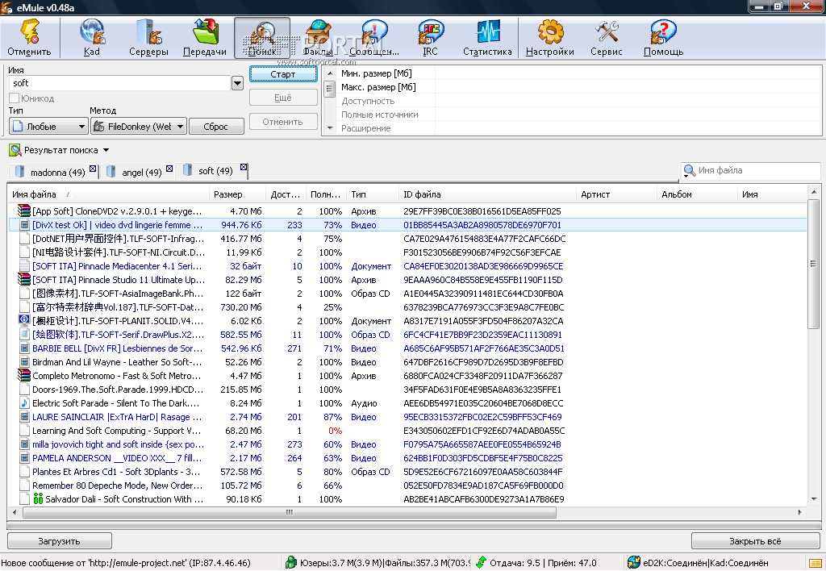Screen dimensions: 826x571
Task: Open the Метод search method dropdown
Action: click(139, 127)
